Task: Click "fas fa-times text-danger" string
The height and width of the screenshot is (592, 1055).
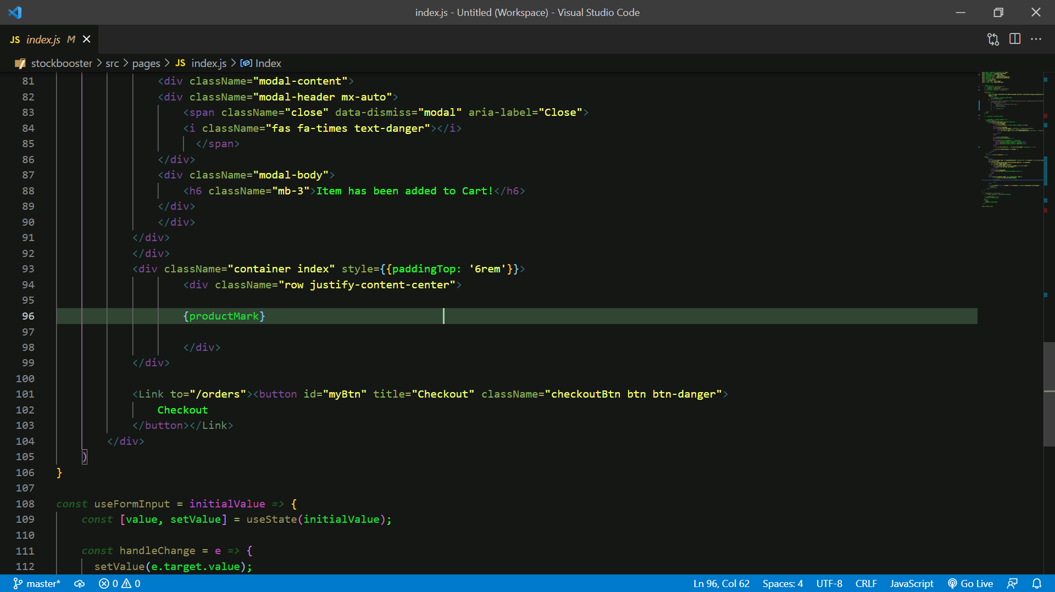Action: pyautogui.click(x=348, y=128)
